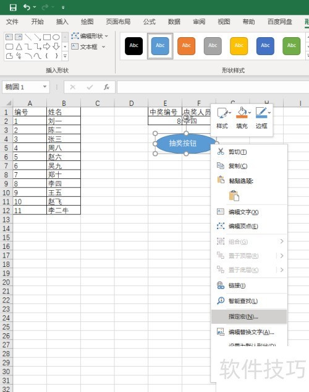Click the Save icon in quick access toolbar

point(13,7)
